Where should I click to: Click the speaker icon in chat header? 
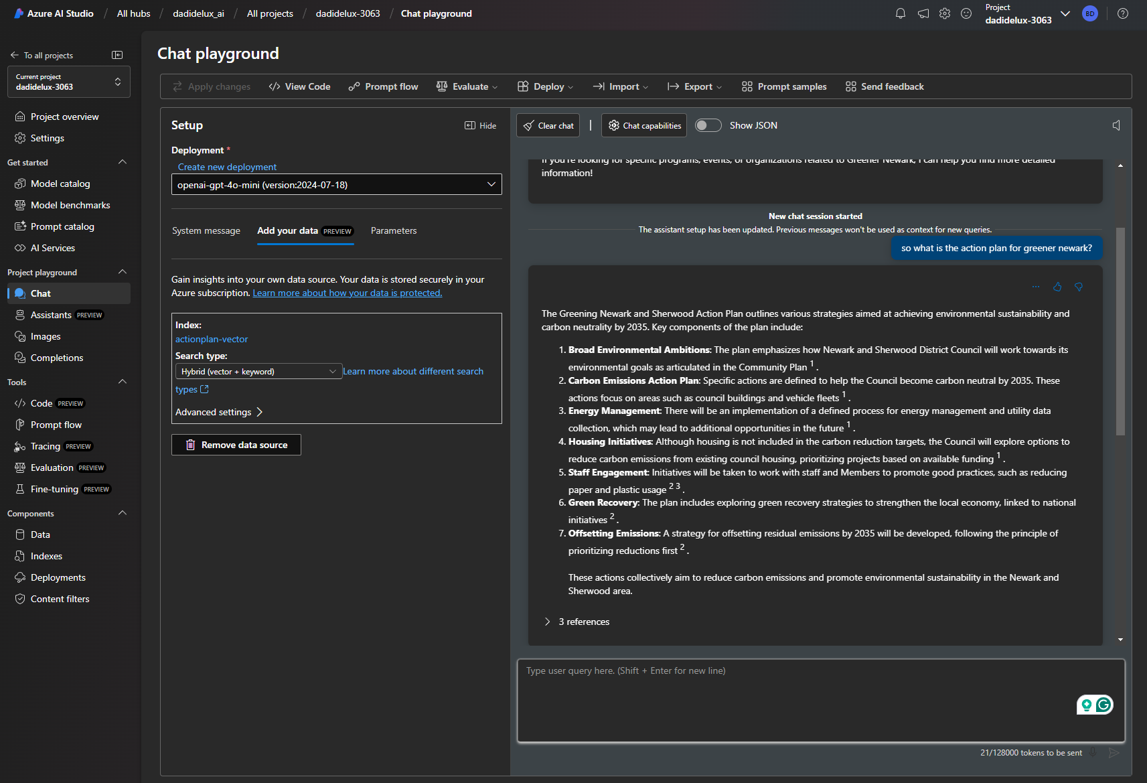[1116, 125]
